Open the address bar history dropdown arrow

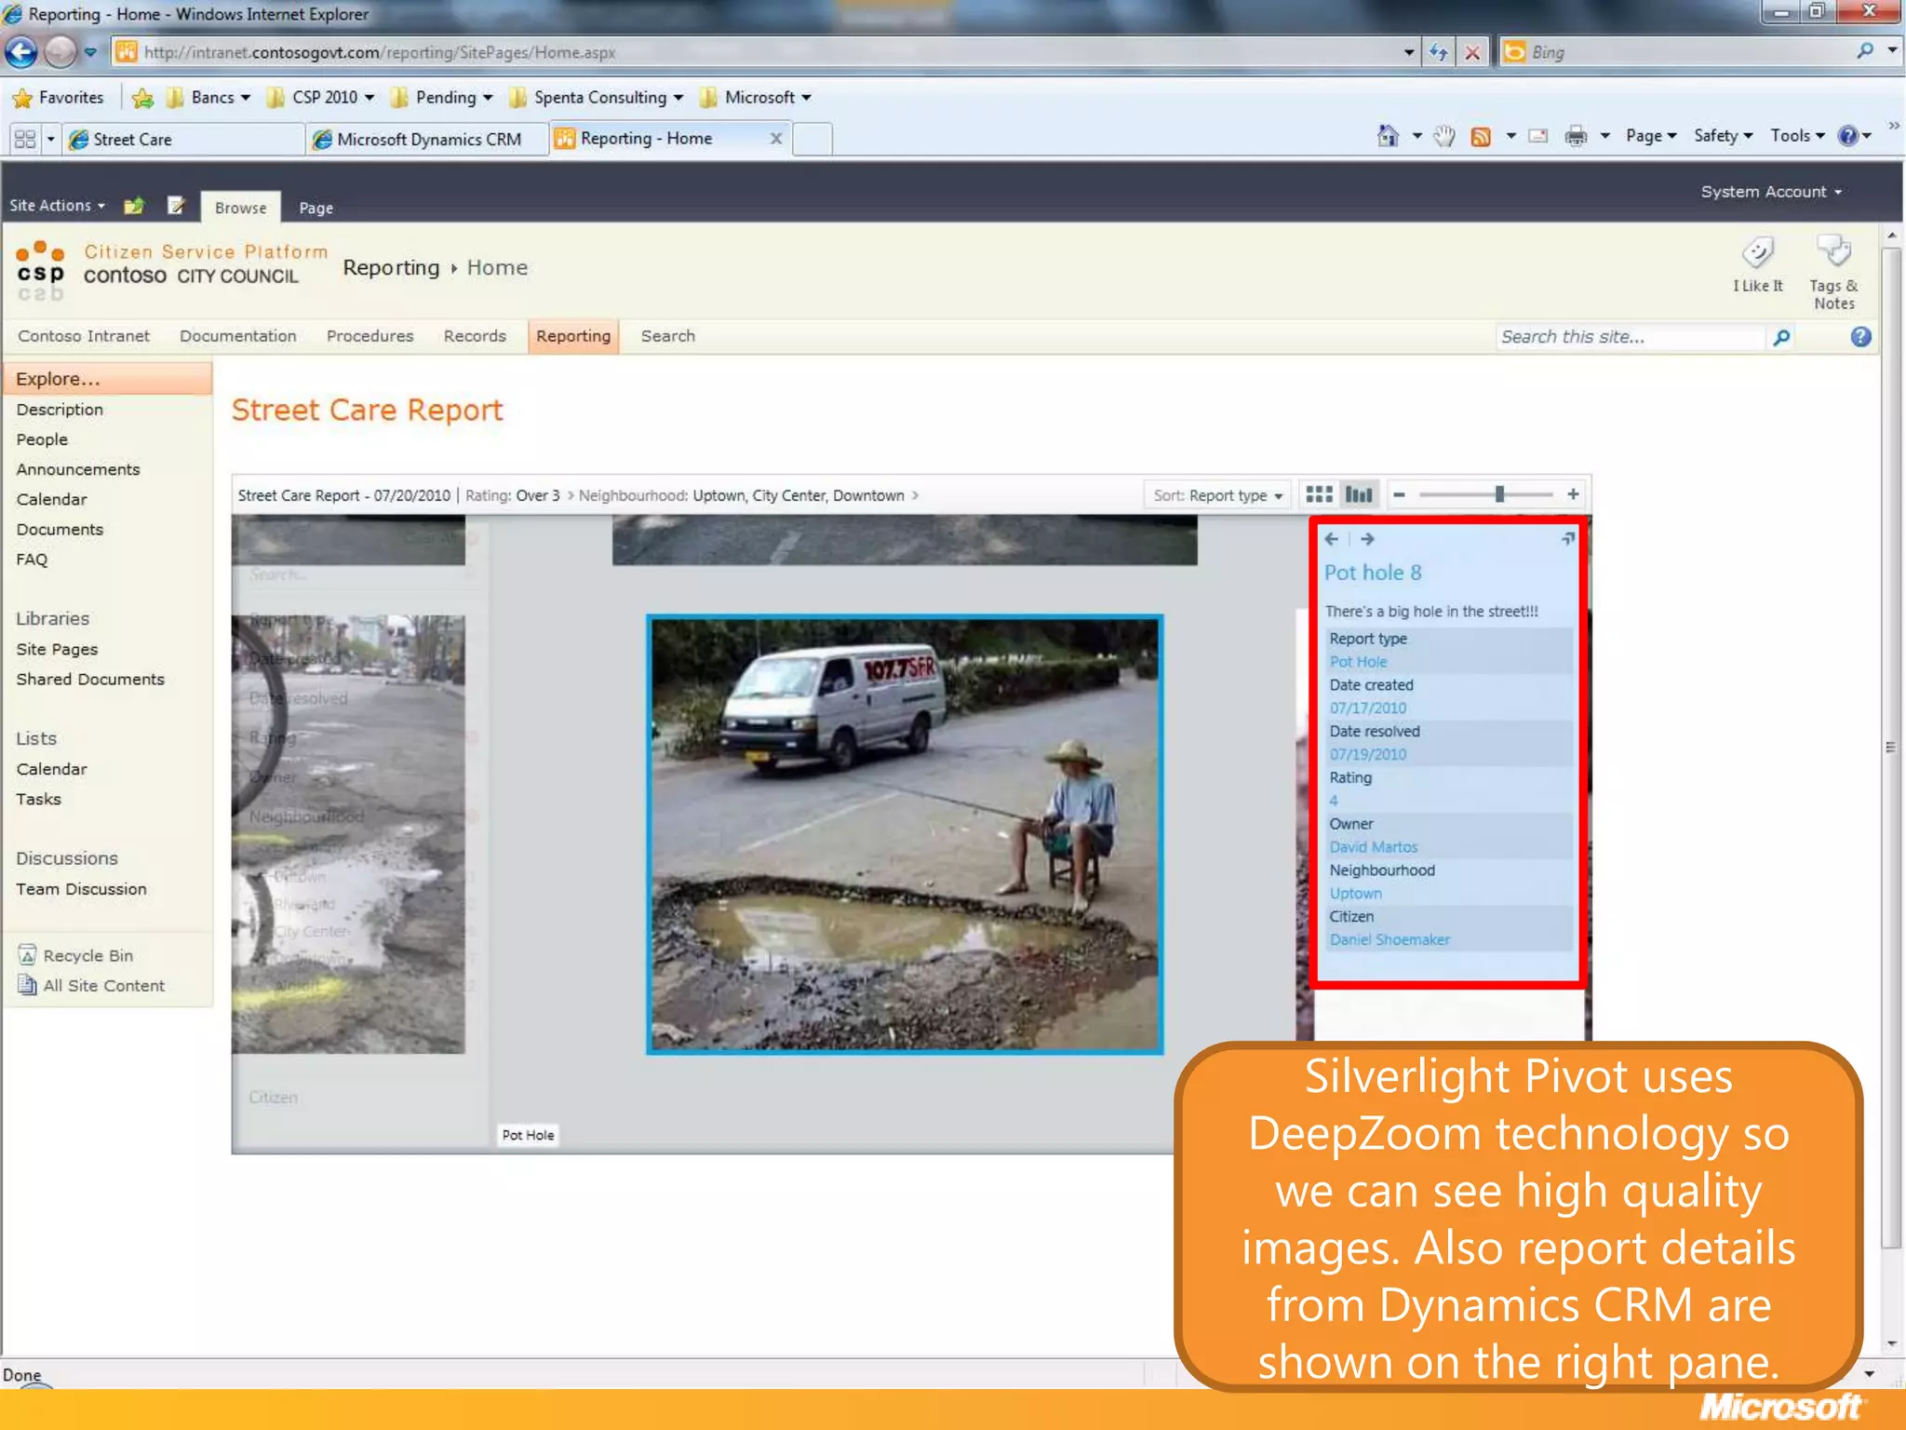(1409, 52)
